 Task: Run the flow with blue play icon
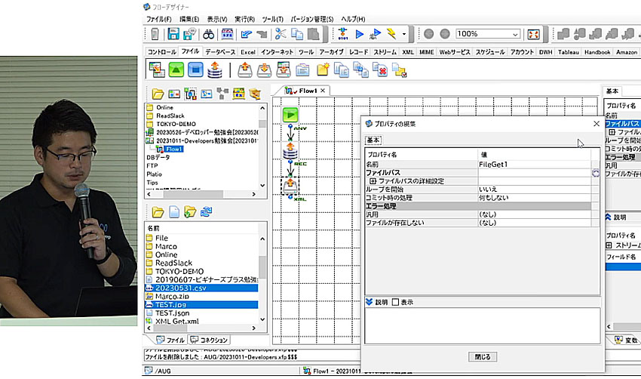click(x=360, y=34)
